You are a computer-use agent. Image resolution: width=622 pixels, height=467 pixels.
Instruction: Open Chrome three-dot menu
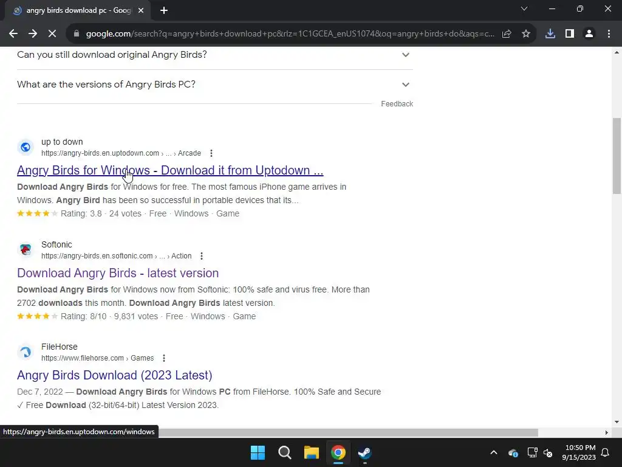tap(609, 34)
